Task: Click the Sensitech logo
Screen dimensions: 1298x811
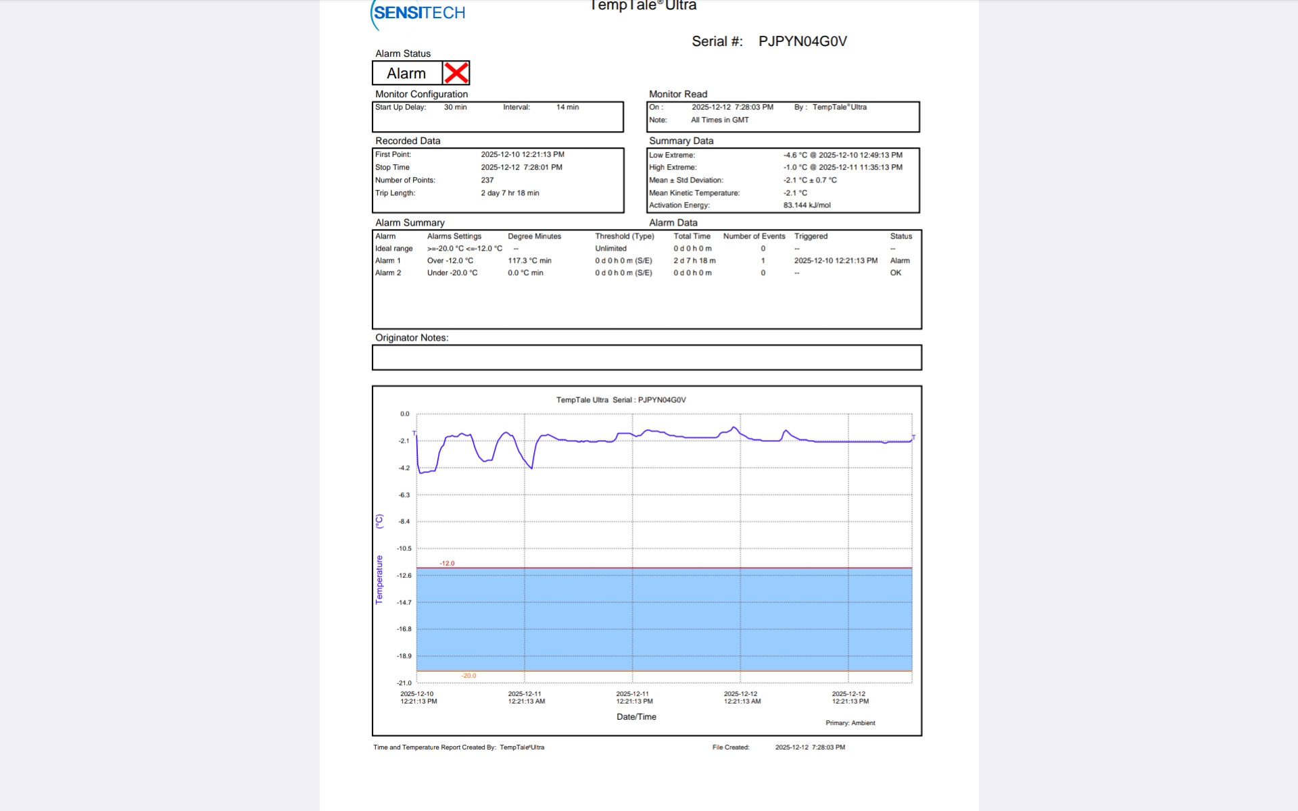Action: coord(418,14)
